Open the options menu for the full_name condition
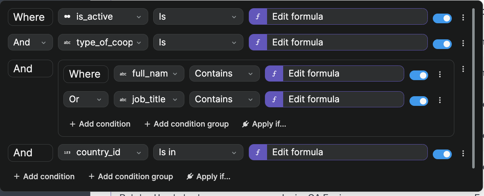 click(440, 74)
